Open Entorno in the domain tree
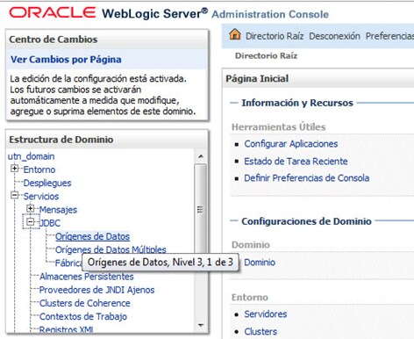This screenshot has height=339, width=414. (39, 169)
